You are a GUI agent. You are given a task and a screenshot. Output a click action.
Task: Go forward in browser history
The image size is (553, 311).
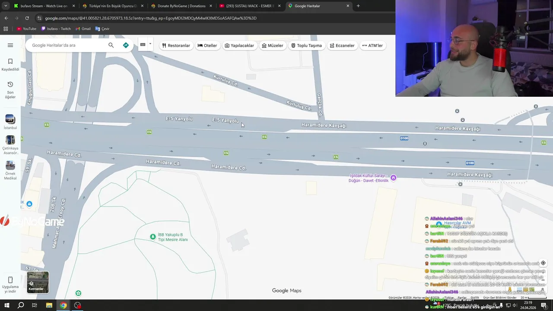click(16, 18)
